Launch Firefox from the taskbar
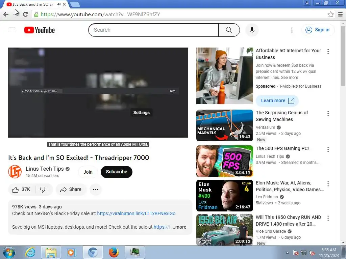Viewport: 346px width, 259px height. pyautogui.click(x=114, y=252)
